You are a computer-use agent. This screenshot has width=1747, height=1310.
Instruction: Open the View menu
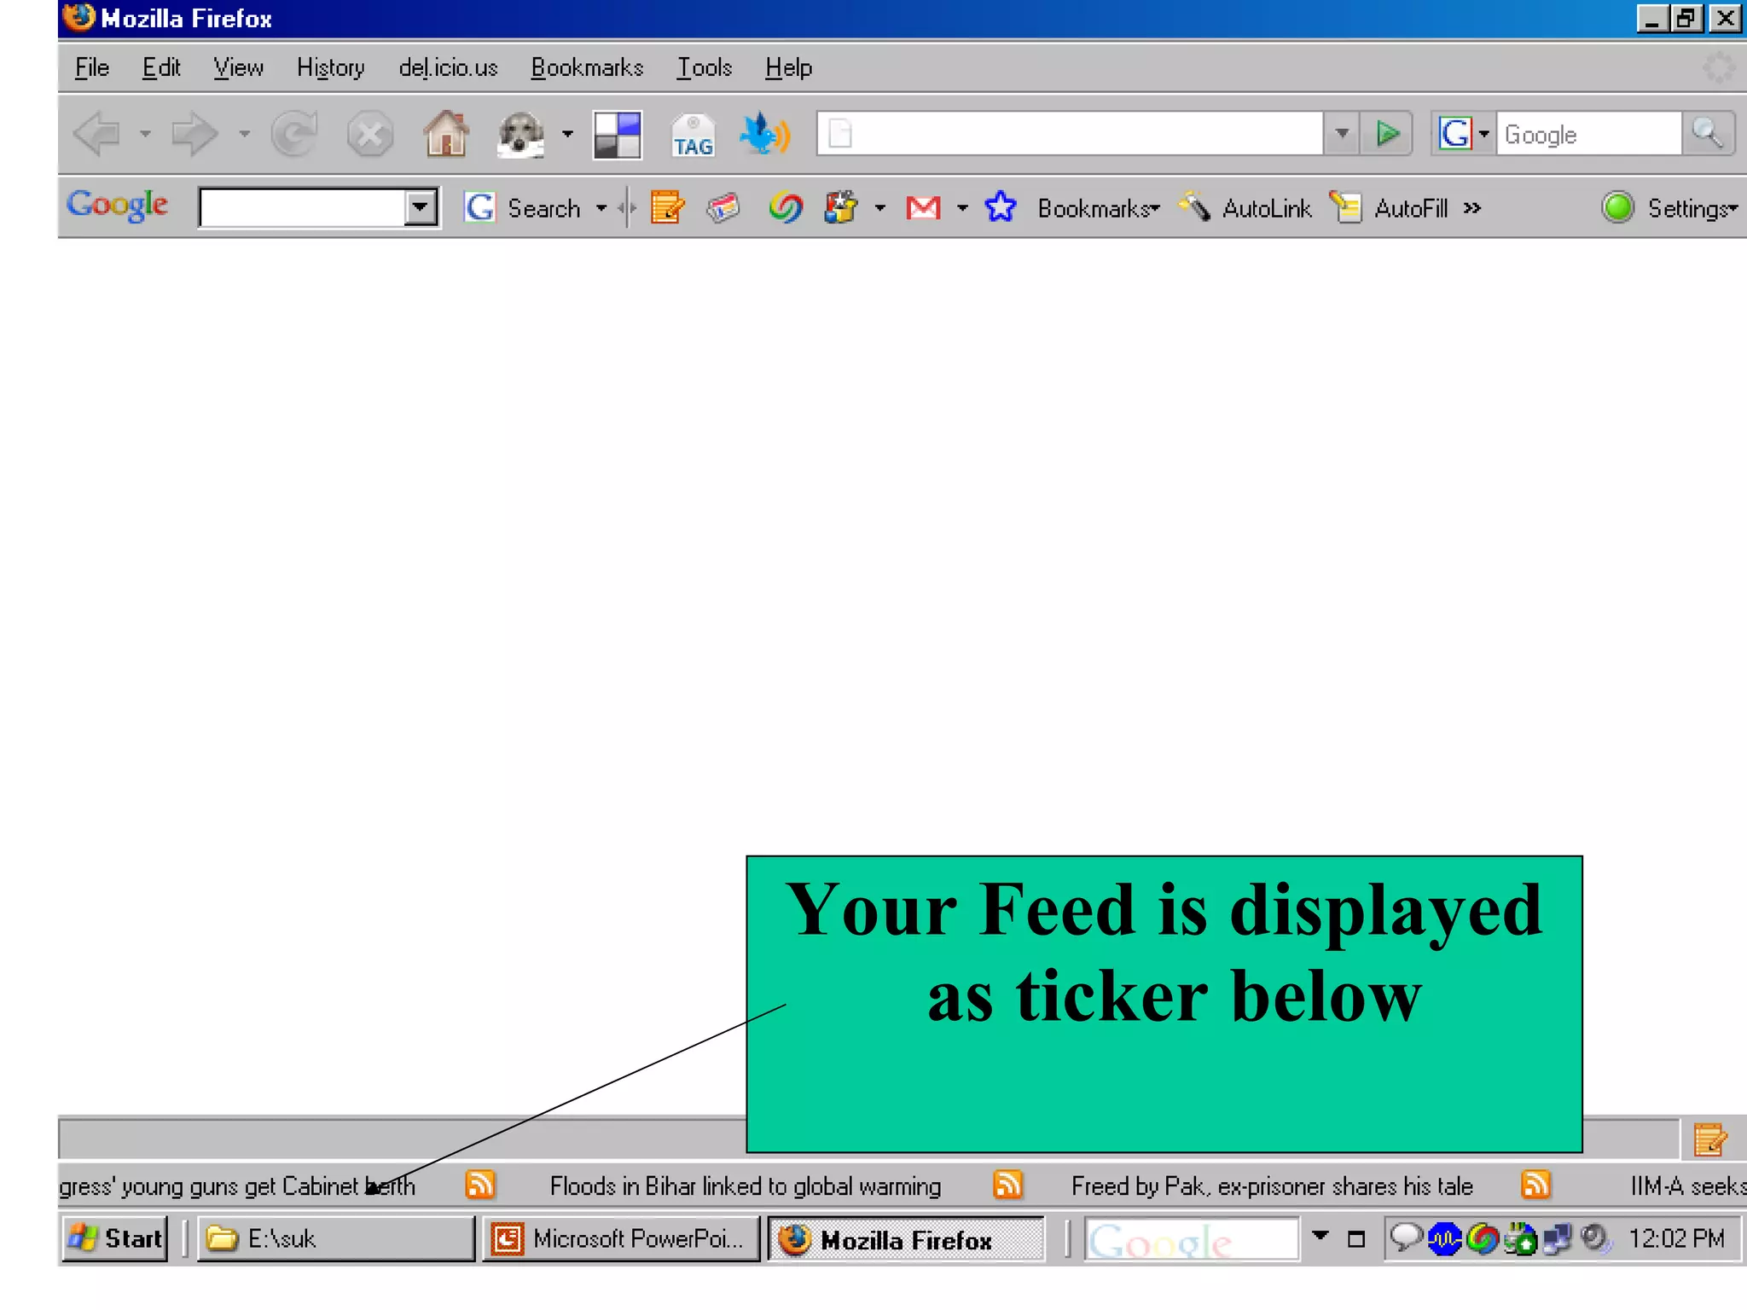(x=238, y=67)
